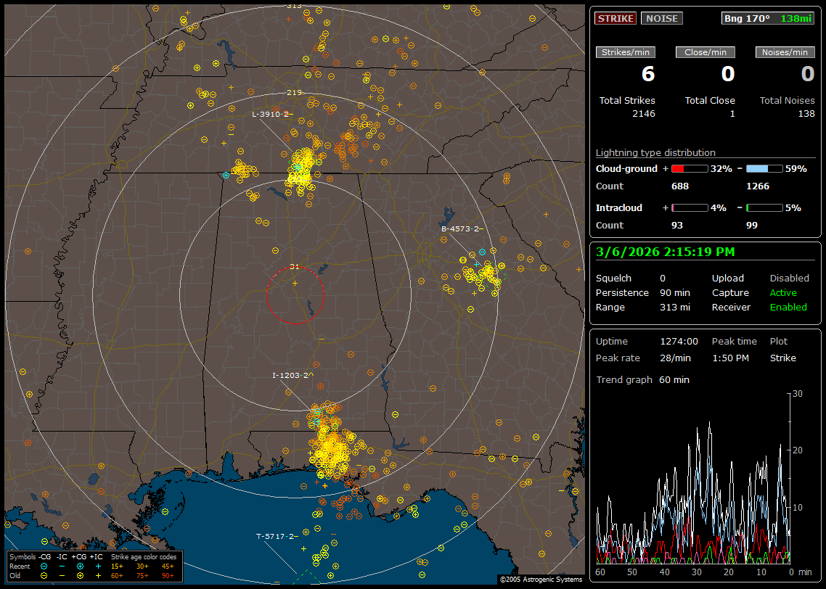Toggle the Receiver Enabled status
The height and width of the screenshot is (589, 826).
788,308
